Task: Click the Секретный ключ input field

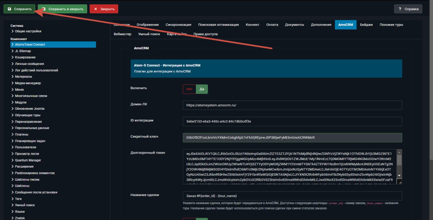Action: tap(292, 138)
